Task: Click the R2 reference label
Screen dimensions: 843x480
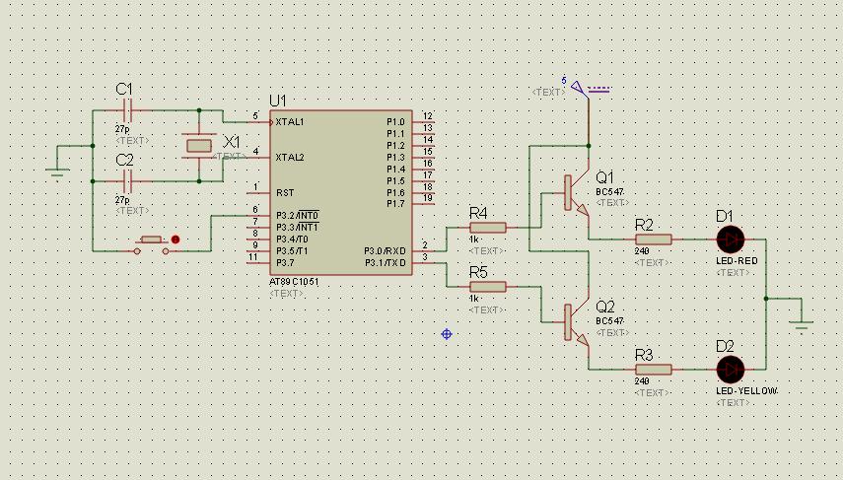Action: [x=644, y=225]
